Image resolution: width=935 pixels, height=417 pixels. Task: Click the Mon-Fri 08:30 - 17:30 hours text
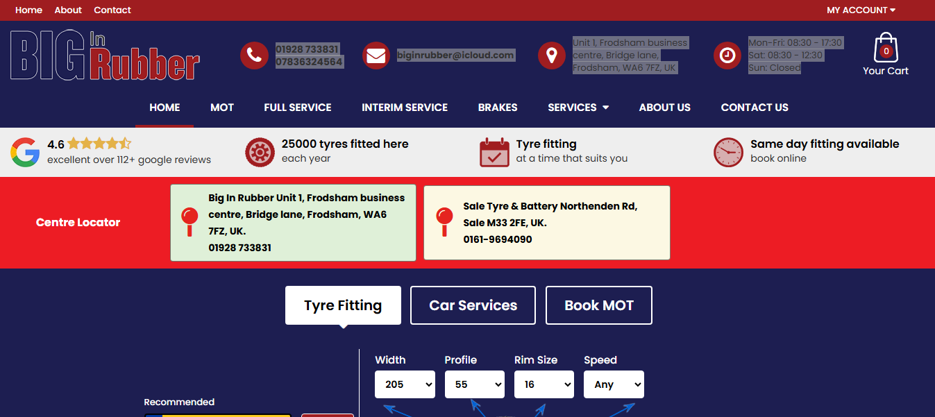click(795, 43)
